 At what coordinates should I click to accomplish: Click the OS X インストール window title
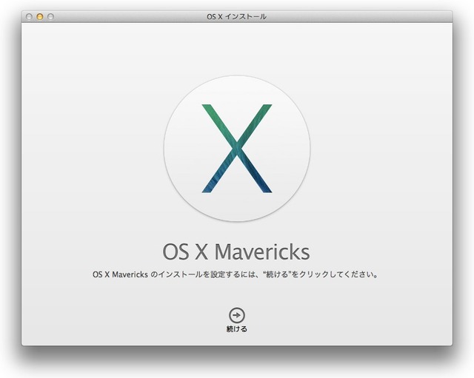(x=237, y=16)
